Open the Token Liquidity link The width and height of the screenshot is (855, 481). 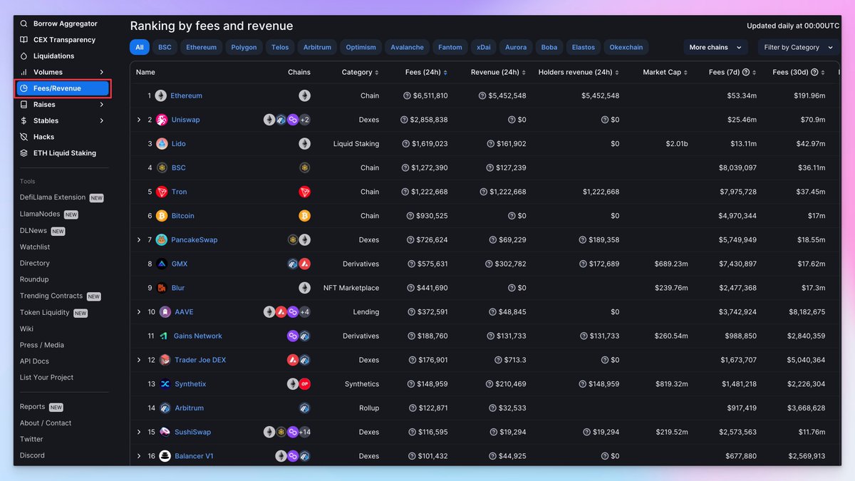(x=45, y=312)
